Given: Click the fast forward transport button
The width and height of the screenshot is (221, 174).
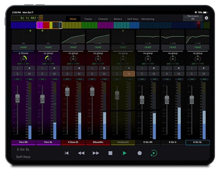Looking at the screenshot, I should click(96, 153).
